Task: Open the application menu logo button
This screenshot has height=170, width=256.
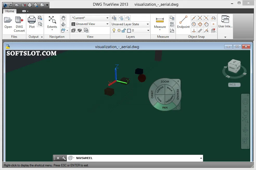Action: [7, 5]
